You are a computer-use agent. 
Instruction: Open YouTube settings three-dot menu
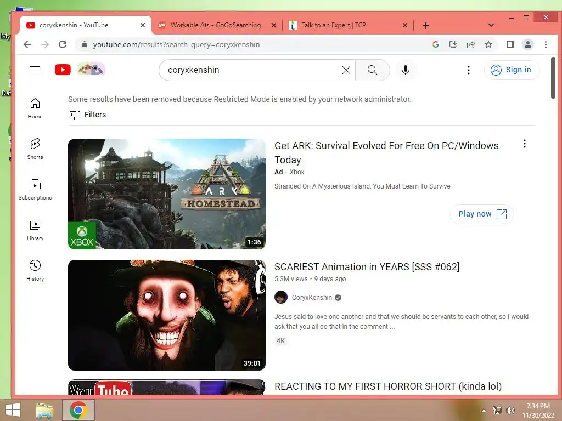coord(469,70)
